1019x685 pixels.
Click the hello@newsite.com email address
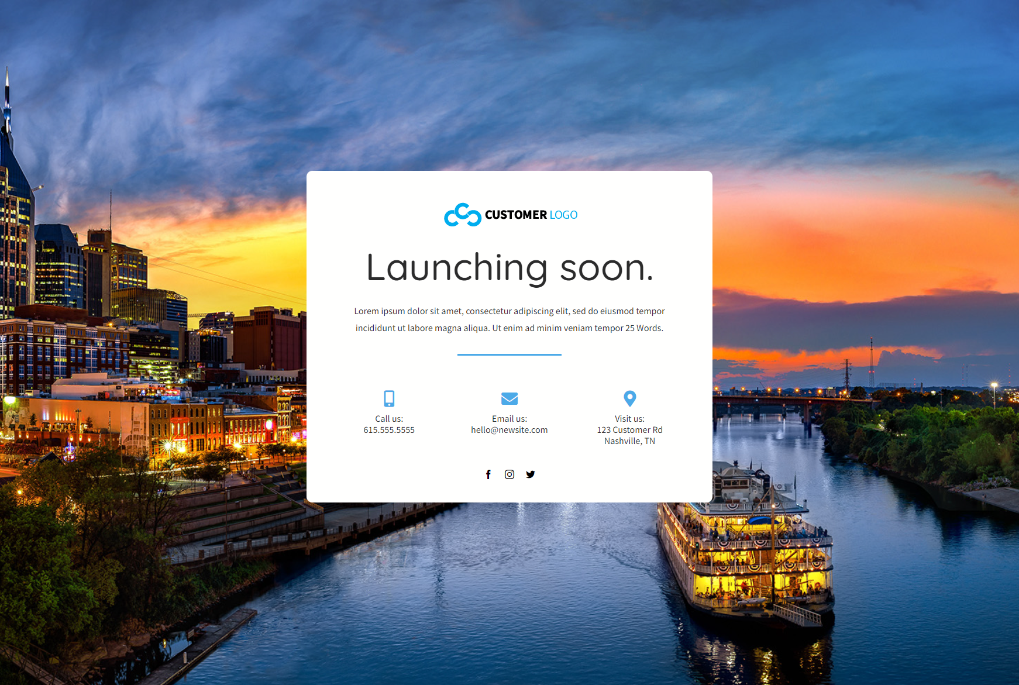[509, 430]
